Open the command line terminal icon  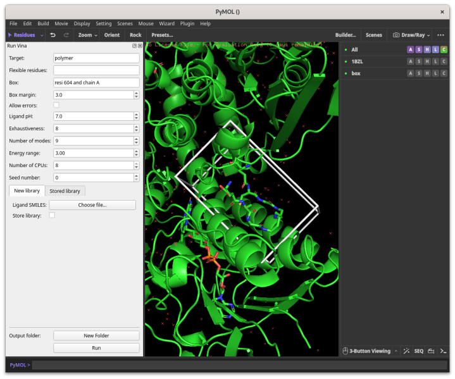point(444,351)
